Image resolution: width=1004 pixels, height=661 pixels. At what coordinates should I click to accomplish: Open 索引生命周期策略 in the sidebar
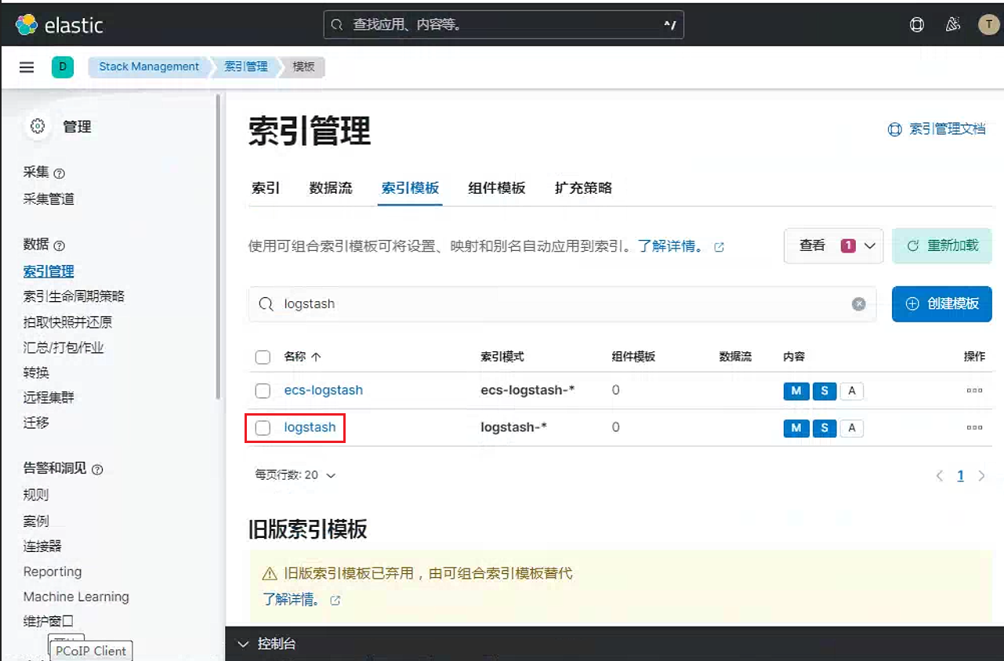tap(74, 296)
